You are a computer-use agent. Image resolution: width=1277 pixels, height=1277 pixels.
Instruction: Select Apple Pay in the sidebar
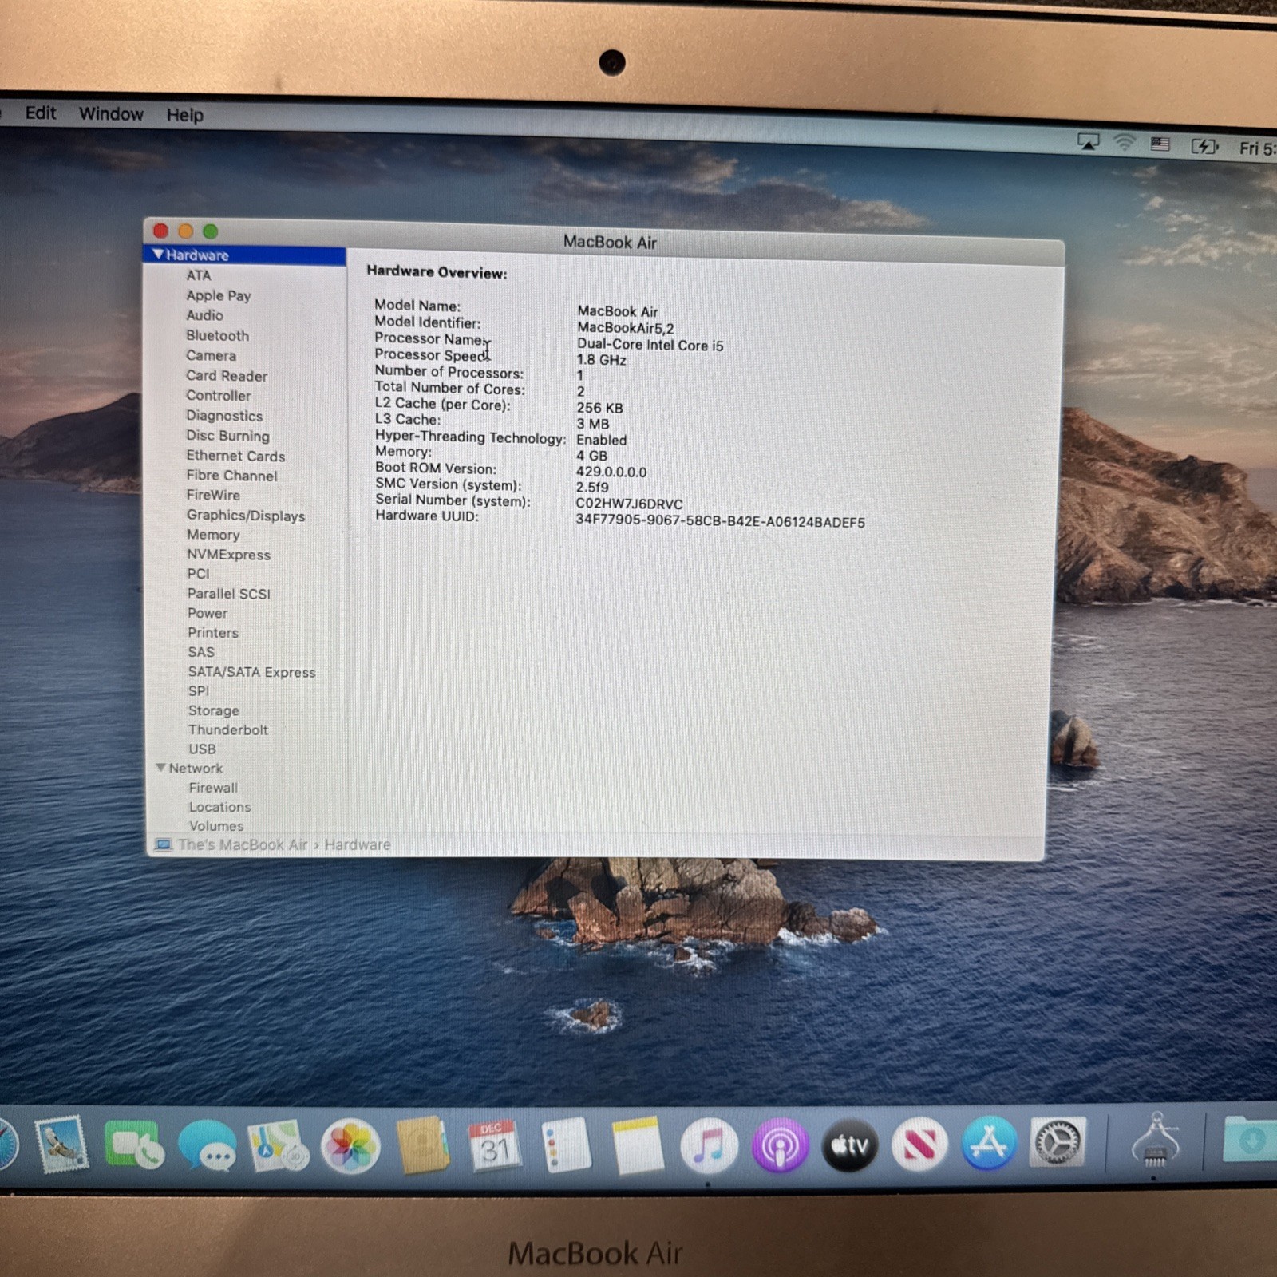tap(219, 295)
